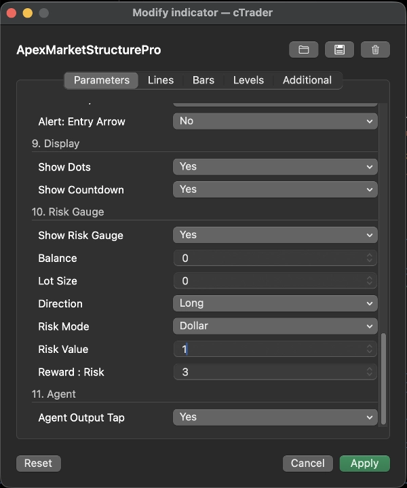Image resolution: width=407 pixels, height=488 pixels.
Task: Click the green Apply button
Action: [x=365, y=464]
